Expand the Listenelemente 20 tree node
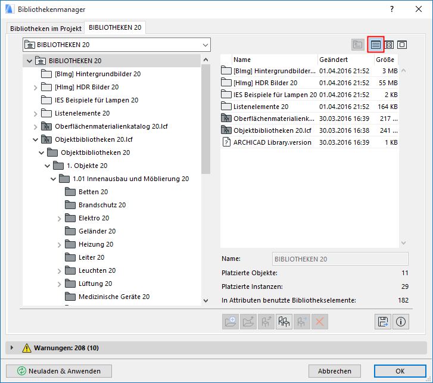 coord(35,114)
